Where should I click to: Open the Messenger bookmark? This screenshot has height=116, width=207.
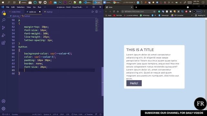coord(164,15)
